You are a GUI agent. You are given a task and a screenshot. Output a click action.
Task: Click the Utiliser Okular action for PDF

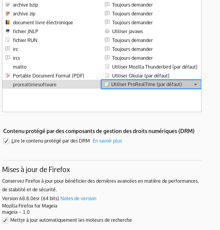click(140, 76)
